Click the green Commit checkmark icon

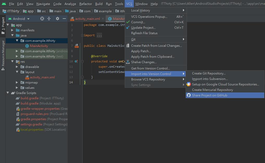[128, 22]
